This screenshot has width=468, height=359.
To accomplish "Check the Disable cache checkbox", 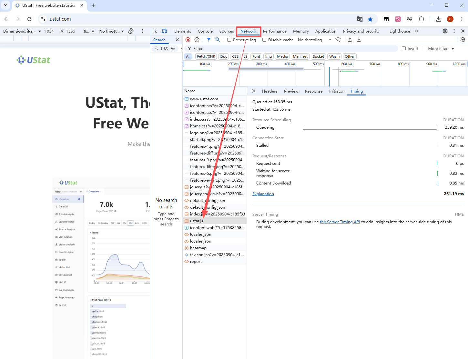I will tap(264, 40).
